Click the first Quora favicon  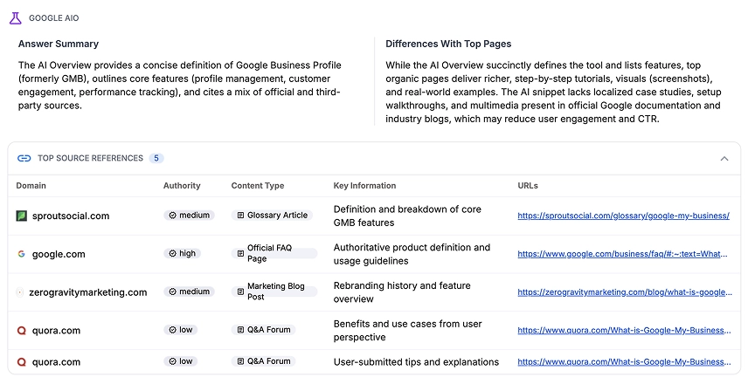point(22,331)
